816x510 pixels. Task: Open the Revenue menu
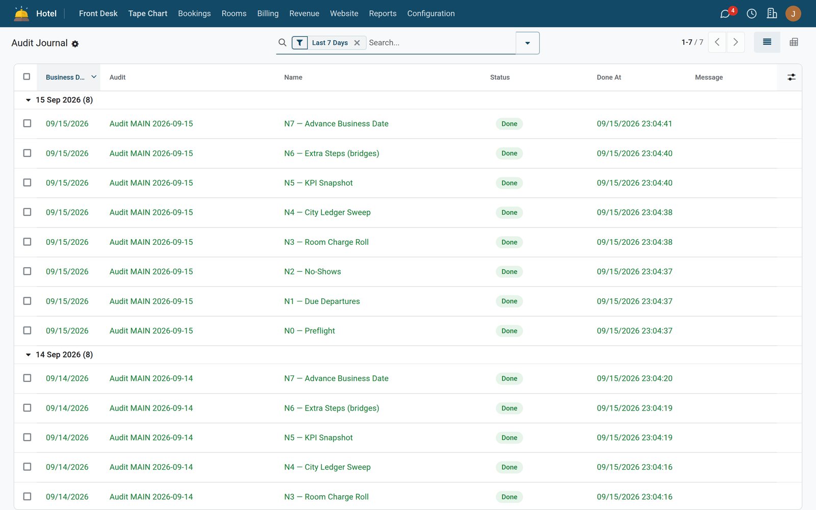(304, 14)
